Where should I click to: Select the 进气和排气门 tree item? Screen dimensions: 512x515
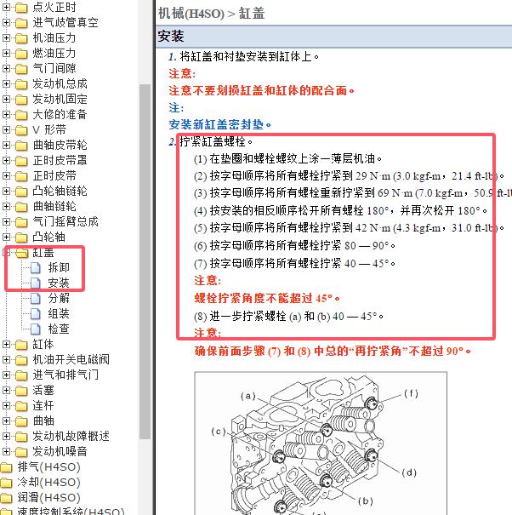pyautogui.click(x=65, y=375)
